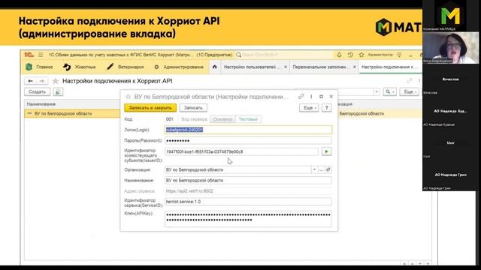This screenshot has height=270, width=481.
Task: Go forward with right arrow
Action: 42,81
